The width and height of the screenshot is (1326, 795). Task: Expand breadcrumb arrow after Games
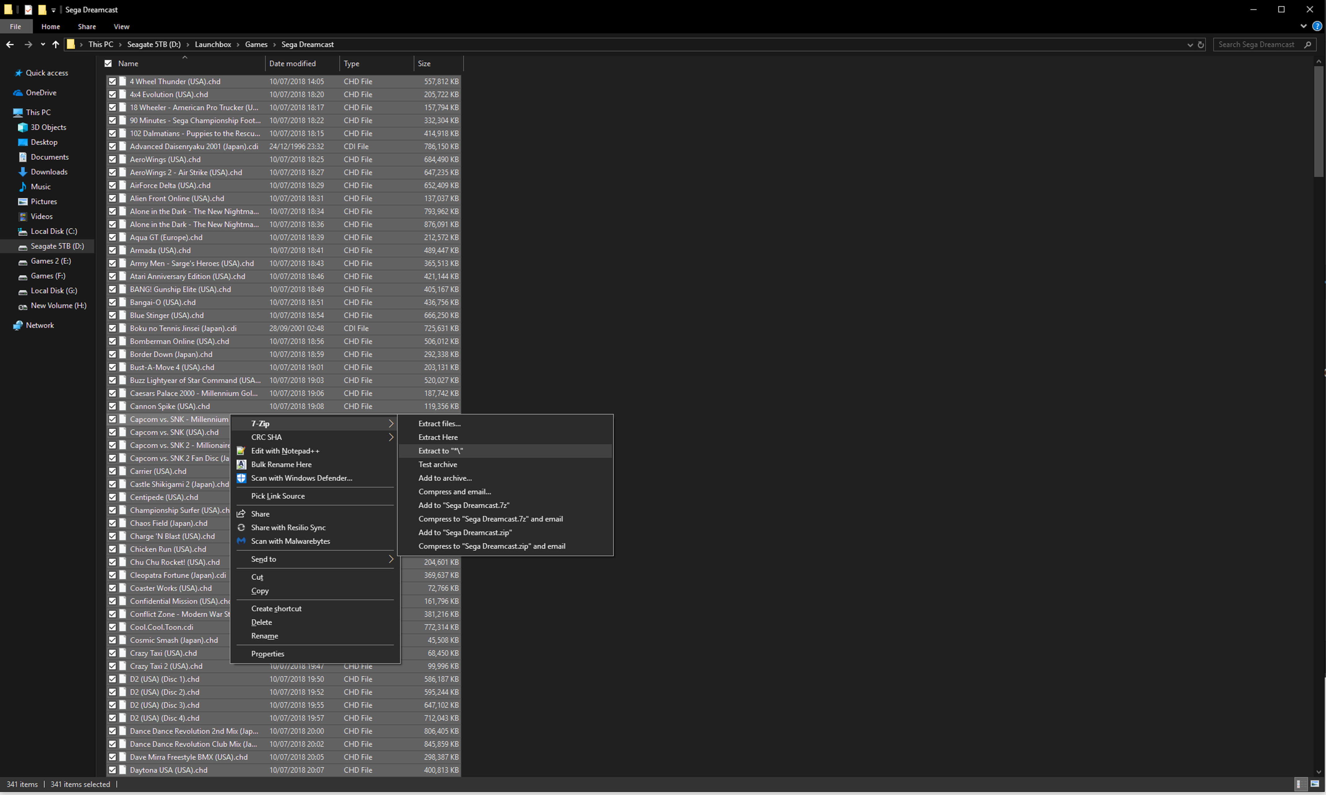(x=275, y=45)
